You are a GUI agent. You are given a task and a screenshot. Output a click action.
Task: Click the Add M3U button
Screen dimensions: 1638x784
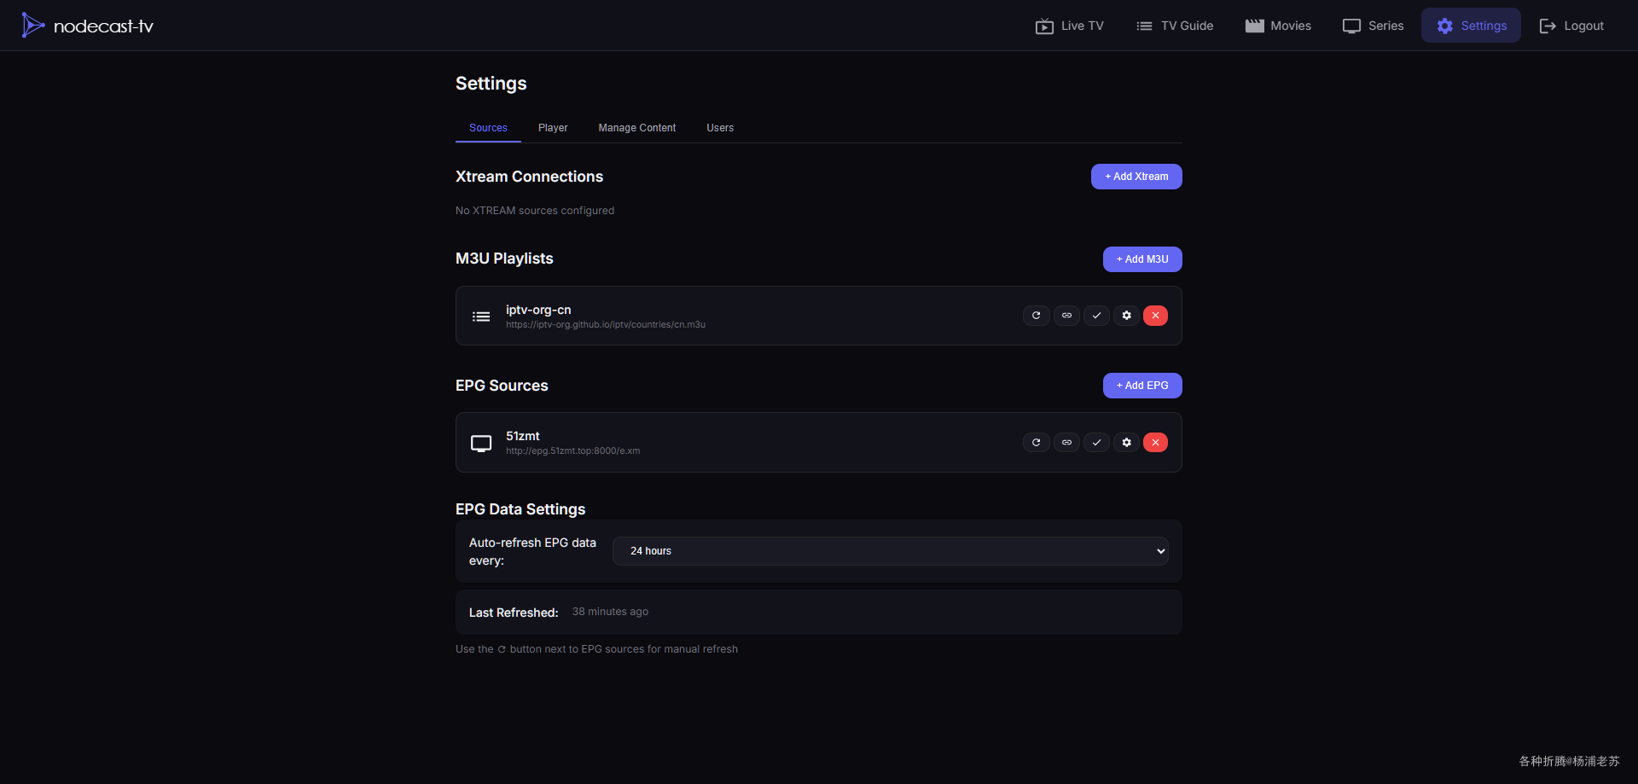pyautogui.click(x=1141, y=259)
